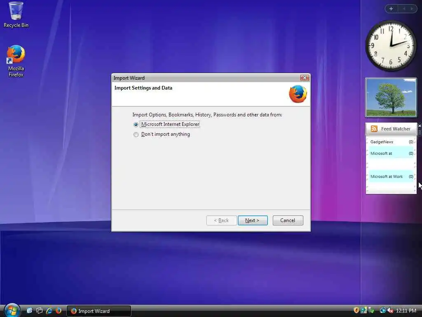Launch Firefox from quick launch bar

(x=59, y=311)
